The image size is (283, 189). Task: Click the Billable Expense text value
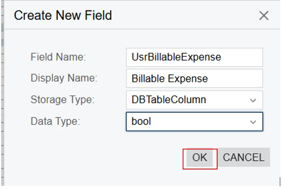point(170,79)
